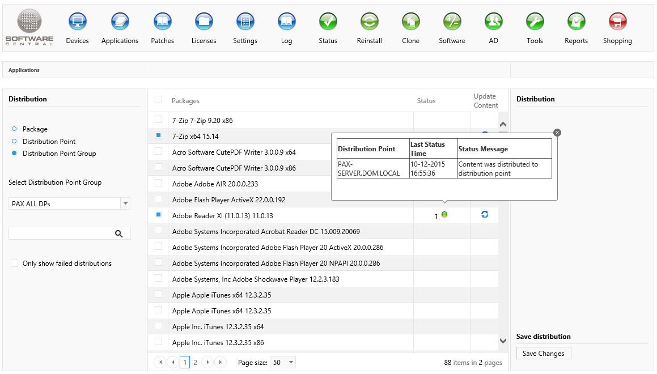Open the Reinstall tool icon
Image resolution: width=657 pixels, height=374 pixels.
click(369, 23)
